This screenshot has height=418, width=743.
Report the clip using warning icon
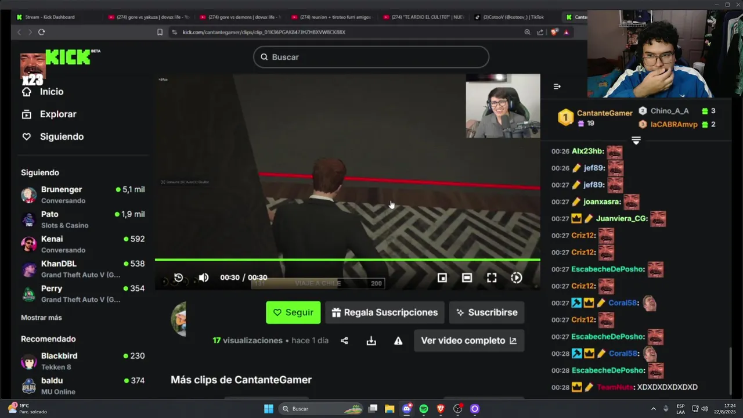tap(398, 341)
